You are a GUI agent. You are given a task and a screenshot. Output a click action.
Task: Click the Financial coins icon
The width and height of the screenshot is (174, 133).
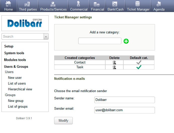(x=97, y=4)
